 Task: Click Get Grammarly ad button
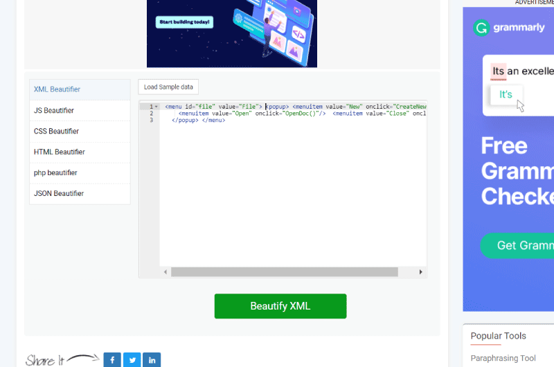click(x=517, y=246)
